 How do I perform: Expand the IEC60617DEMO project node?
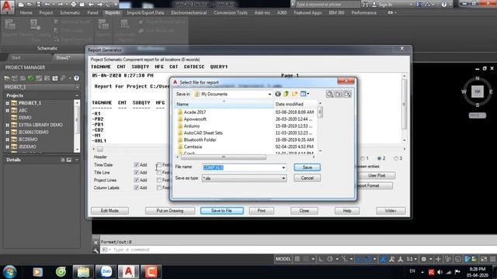tap(7, 133)
